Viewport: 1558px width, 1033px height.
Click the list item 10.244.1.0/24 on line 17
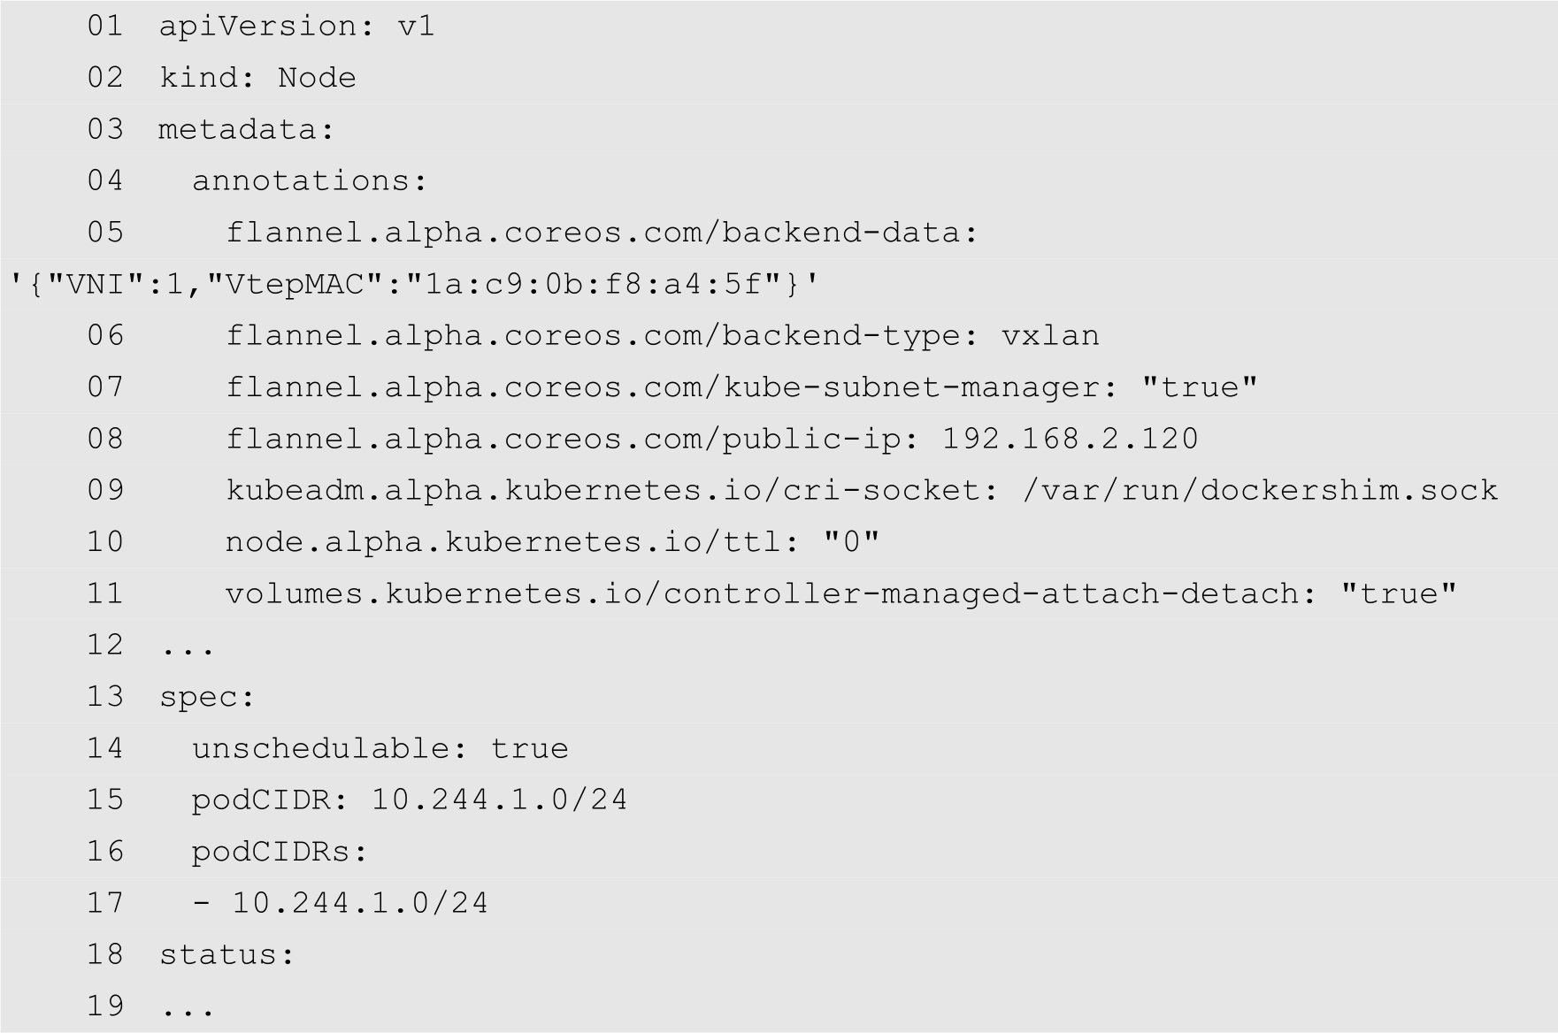pyautogui.click(x=359, y=903)
